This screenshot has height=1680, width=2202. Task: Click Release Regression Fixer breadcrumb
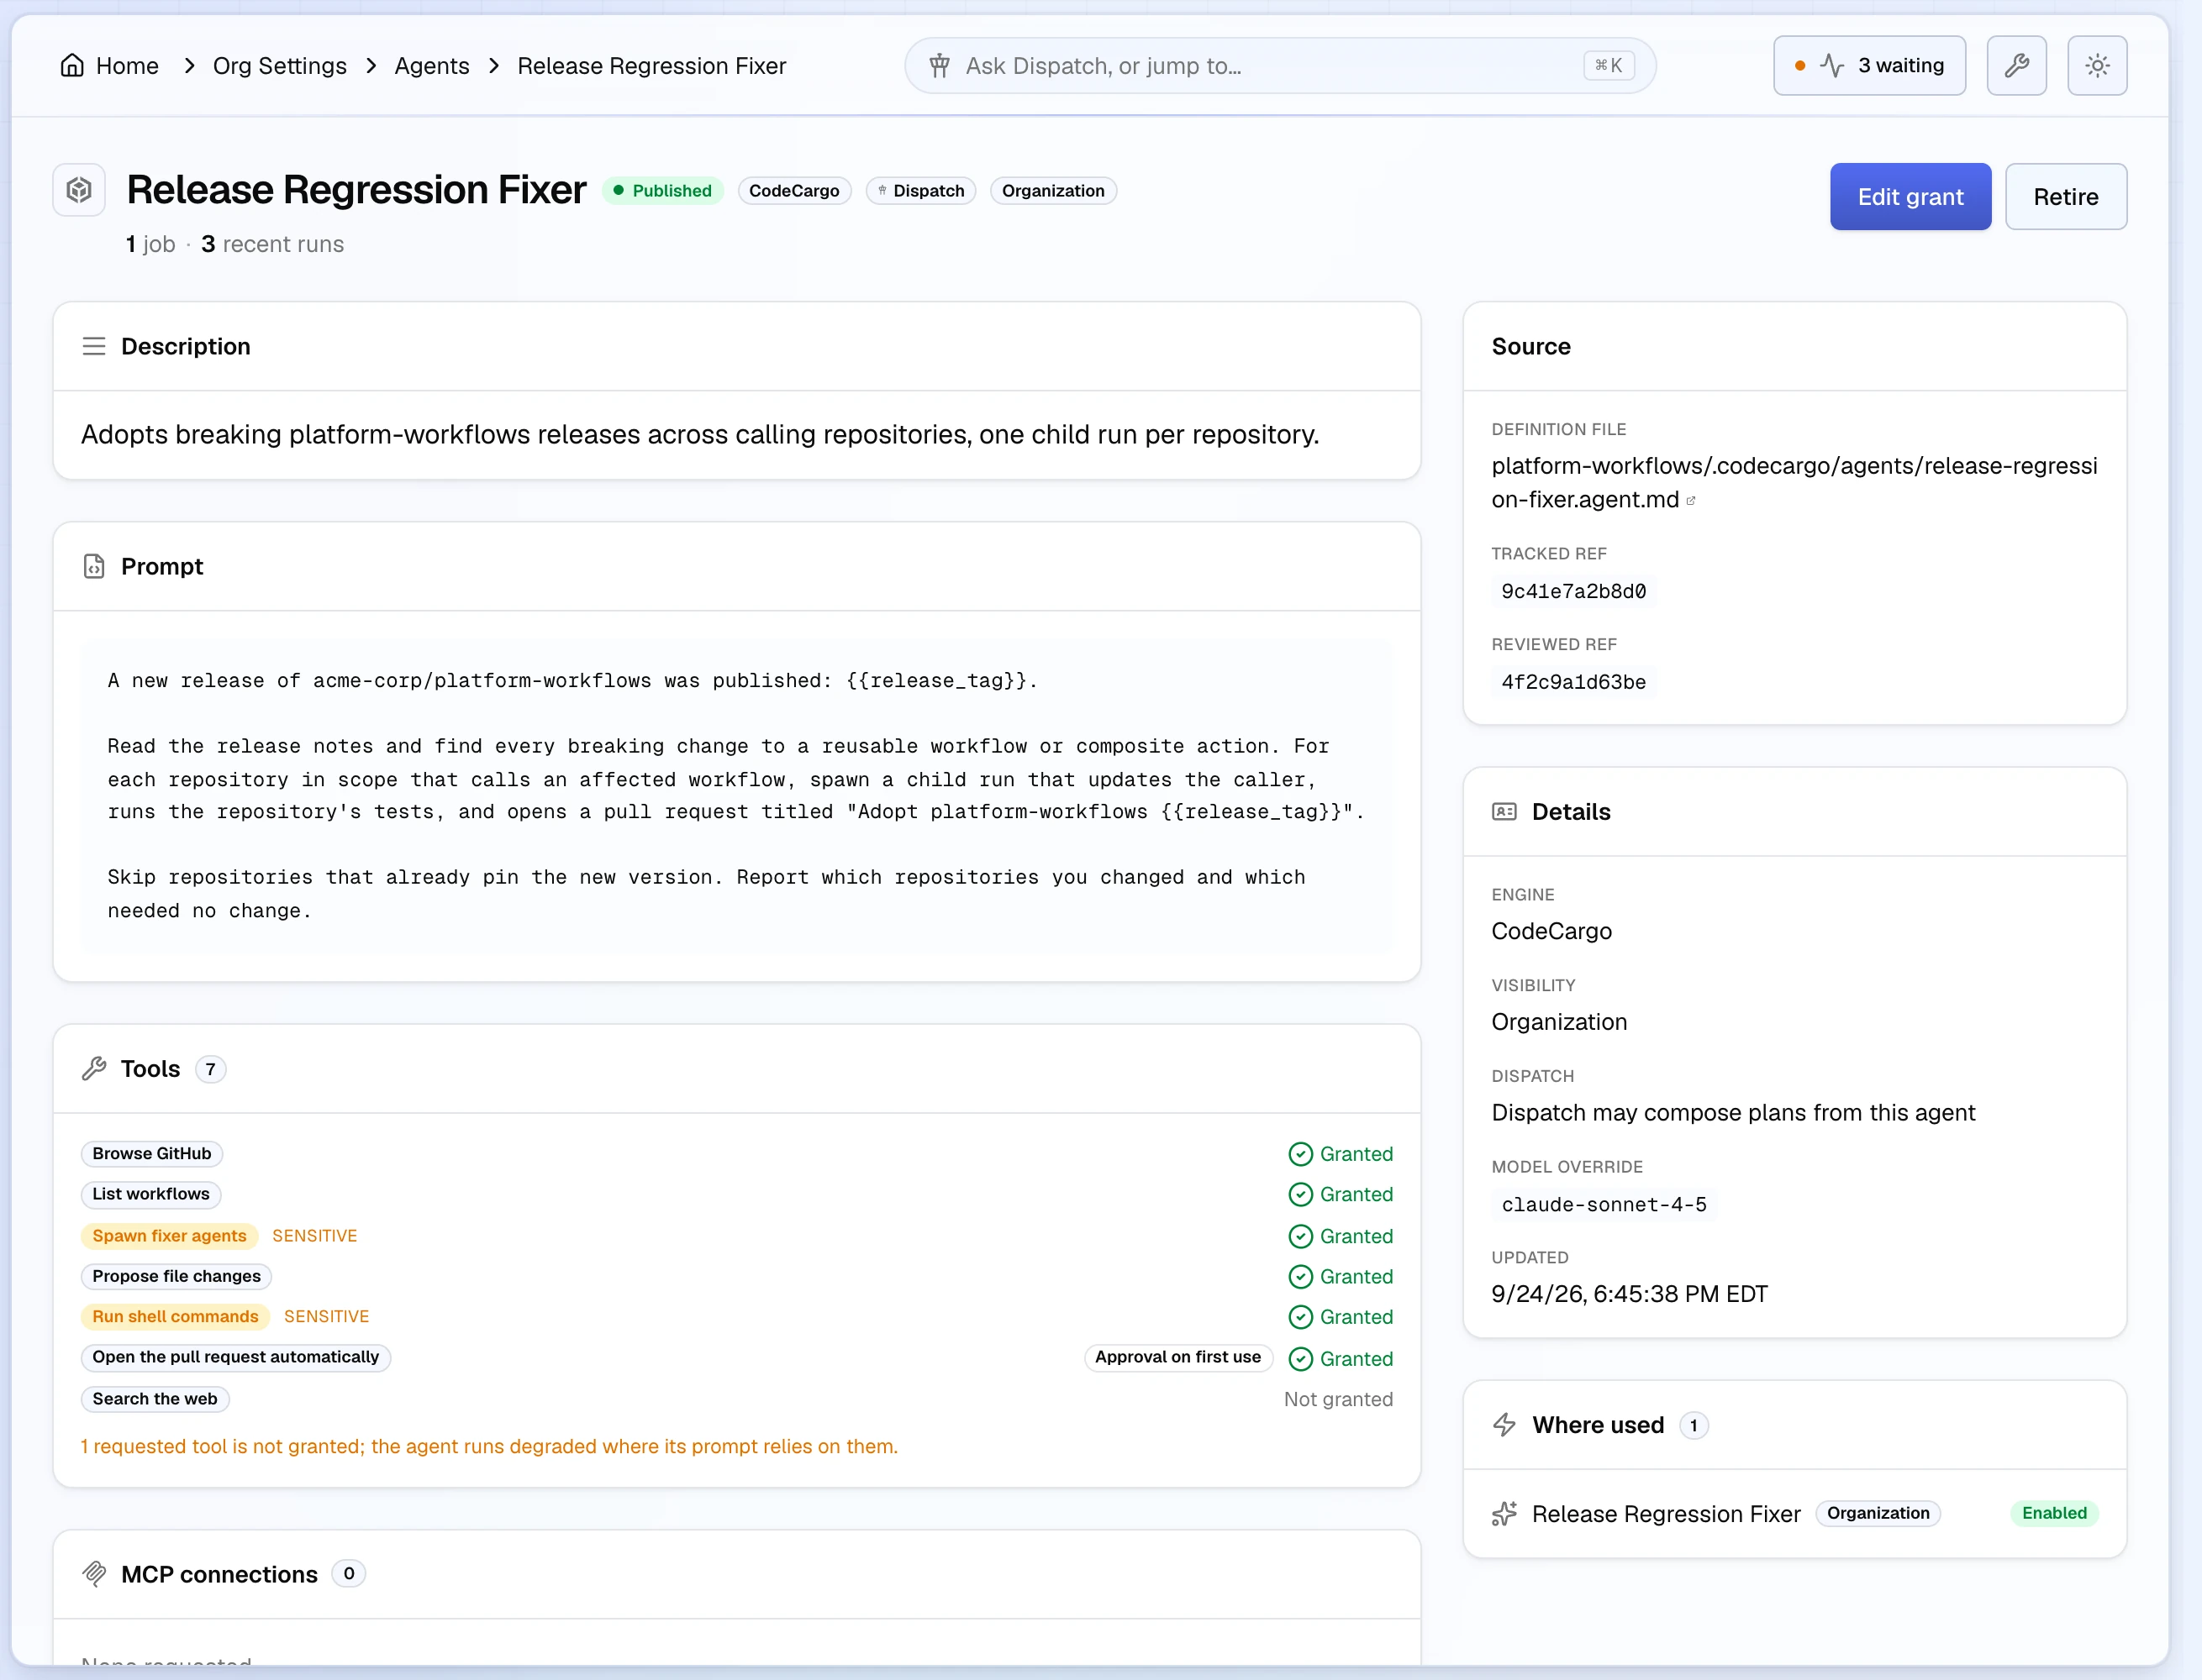pyautogui.click(x=651, y=66)
